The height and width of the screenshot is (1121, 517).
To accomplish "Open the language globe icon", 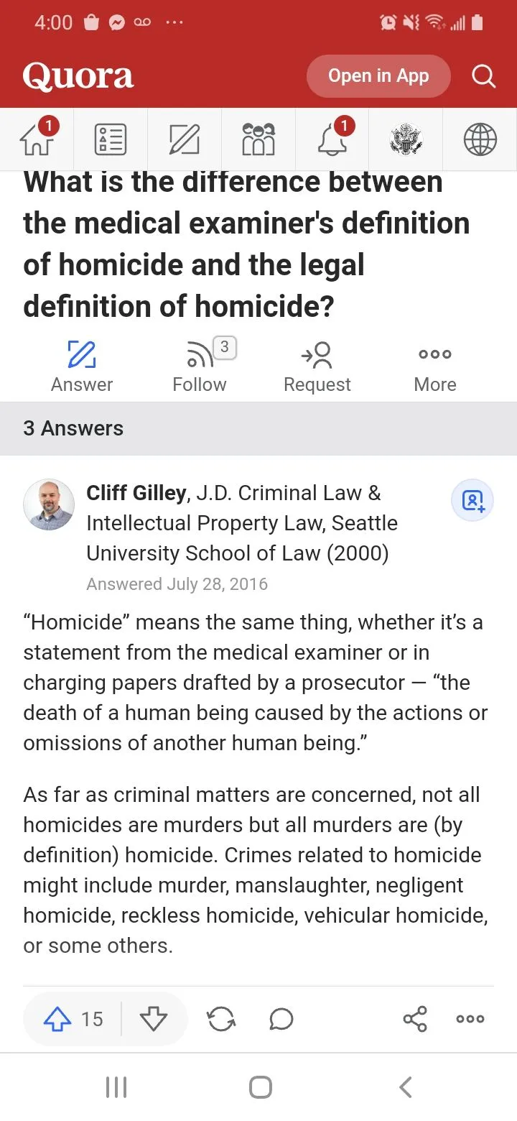I will [480, 139].
